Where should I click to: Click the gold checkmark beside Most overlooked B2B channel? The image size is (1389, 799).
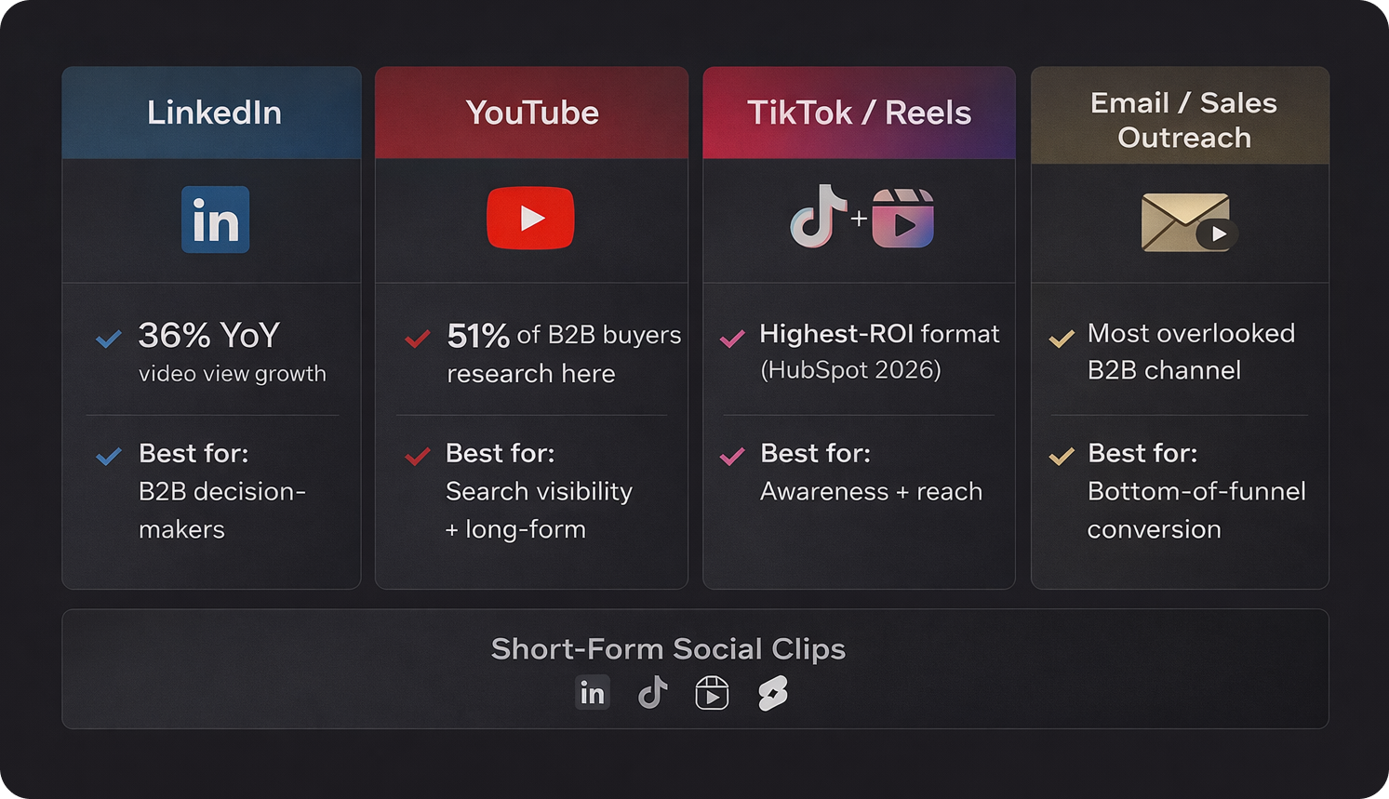tap(1062, 339)
